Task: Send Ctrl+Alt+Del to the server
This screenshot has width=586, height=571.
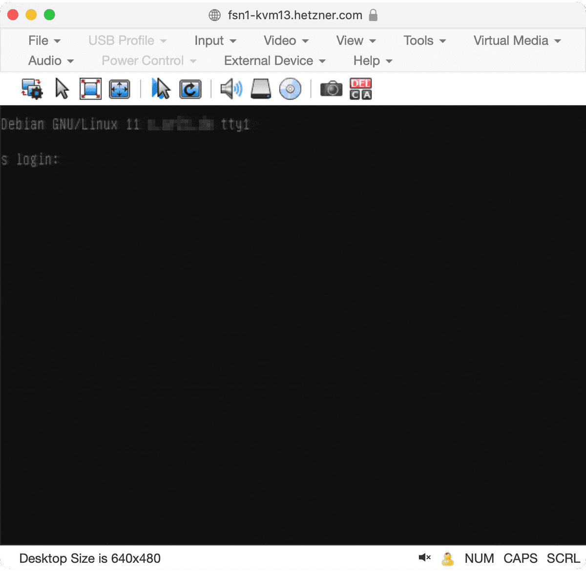Action: click(x=360, y=88)
